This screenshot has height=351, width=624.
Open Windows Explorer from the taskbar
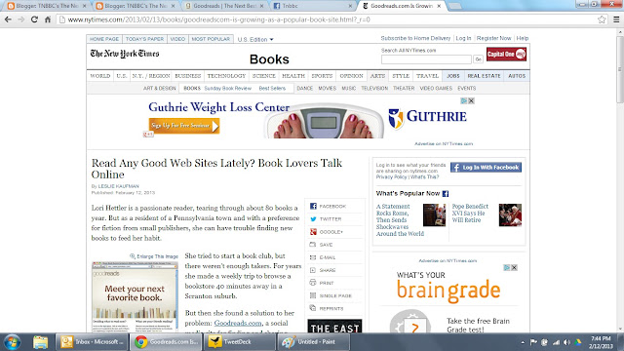click(x=40, y=342)
